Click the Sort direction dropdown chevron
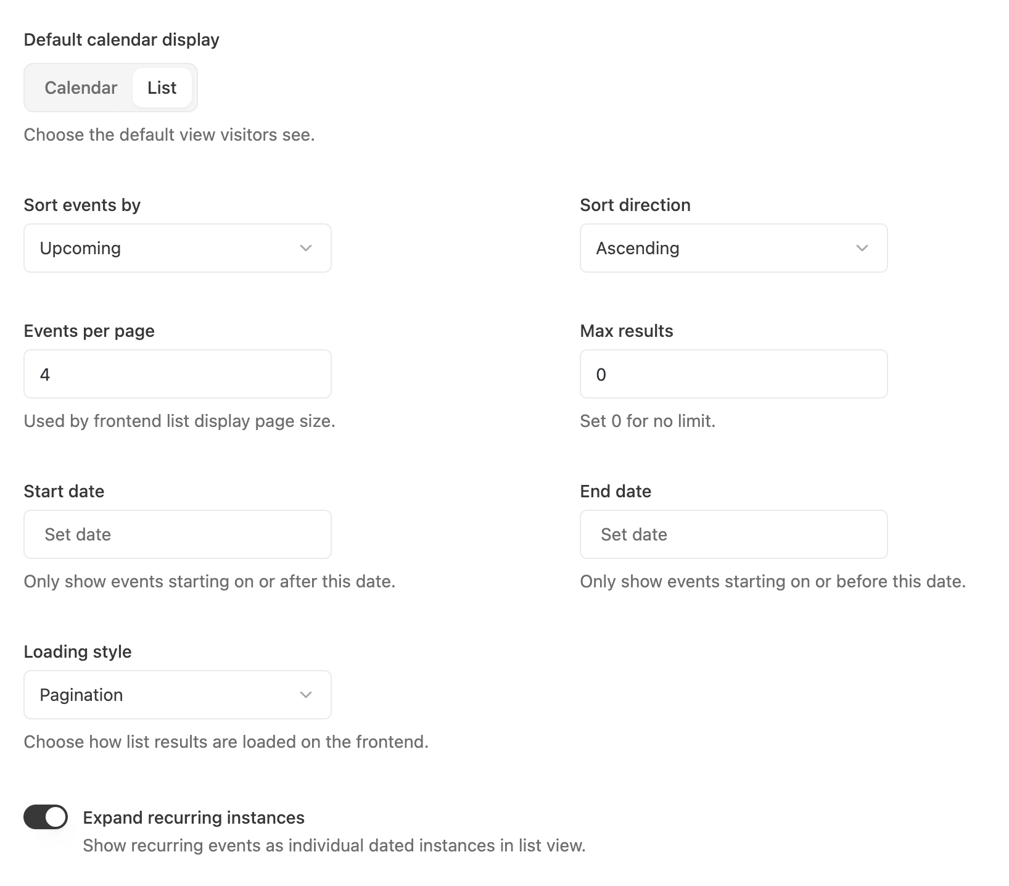 [863, 248]
